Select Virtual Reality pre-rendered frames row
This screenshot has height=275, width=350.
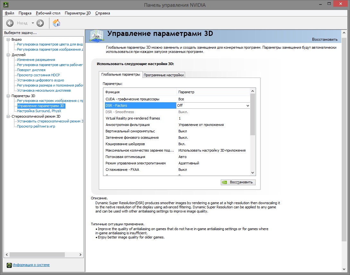(177, 119)
